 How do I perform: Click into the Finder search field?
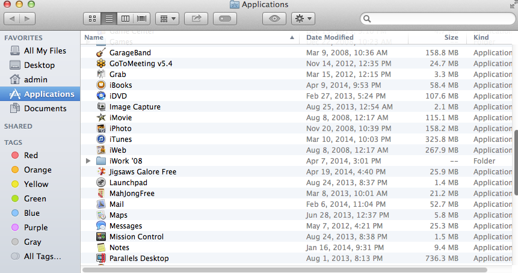pos(438,19)
